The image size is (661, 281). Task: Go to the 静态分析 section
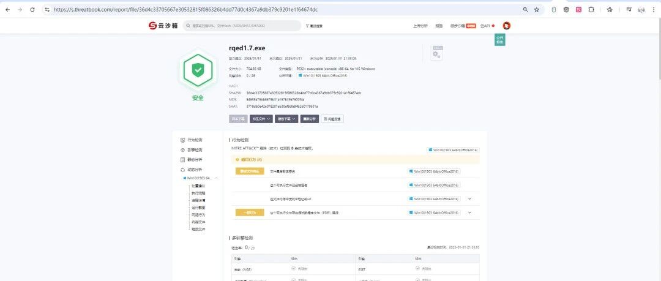pyautogui.click(x=195, y=160)
